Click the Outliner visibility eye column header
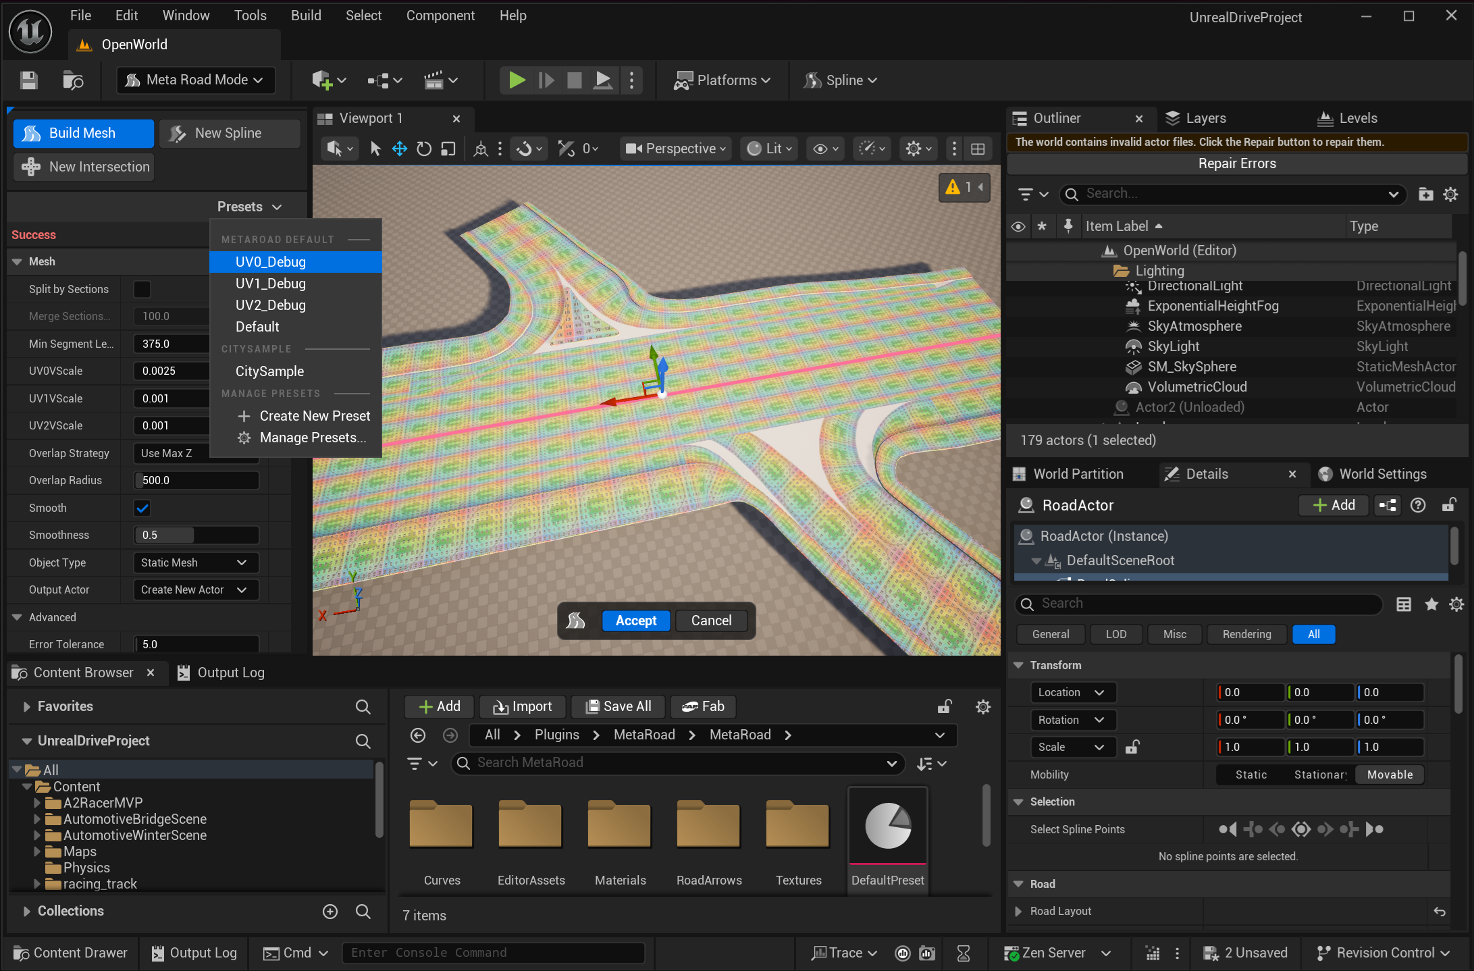 (1018, 226)
